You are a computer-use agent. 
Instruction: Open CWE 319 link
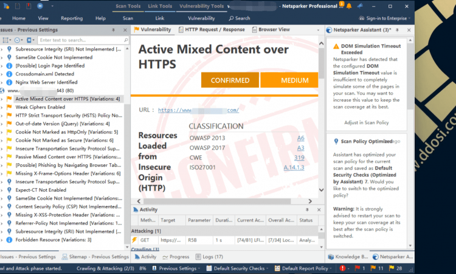299,158
